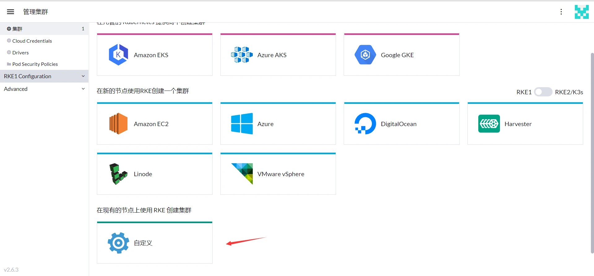Viewport: 594px width, 276px height.
Task: Click the globe icon beside Cloud Credentials
Action: 9,40
